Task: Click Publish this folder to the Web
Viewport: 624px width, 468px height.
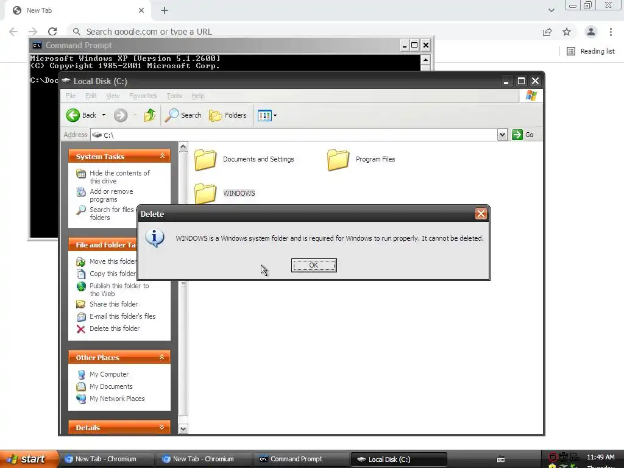Action: (x=119, y=289)
